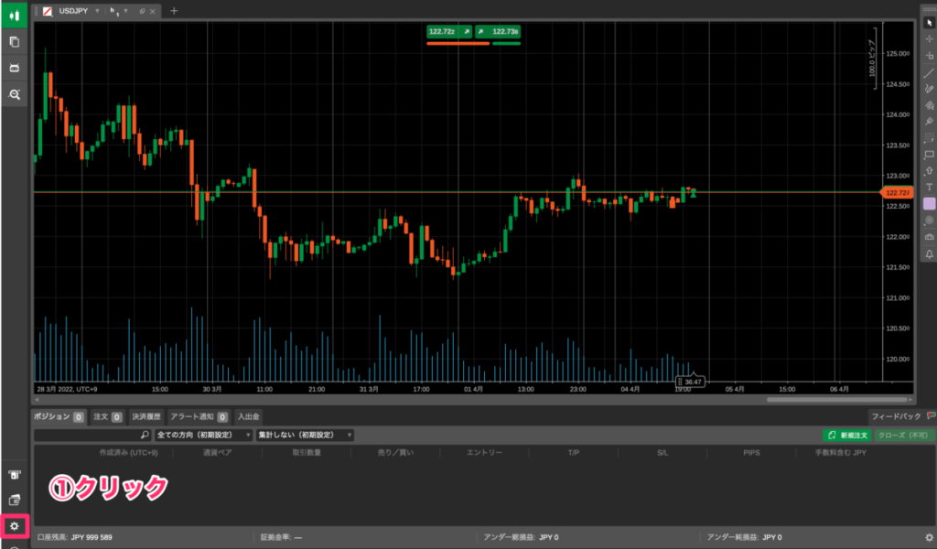Open the USDJPY symbol dropdown
This screenshot has height=549, width=937.
pos(97,11)
